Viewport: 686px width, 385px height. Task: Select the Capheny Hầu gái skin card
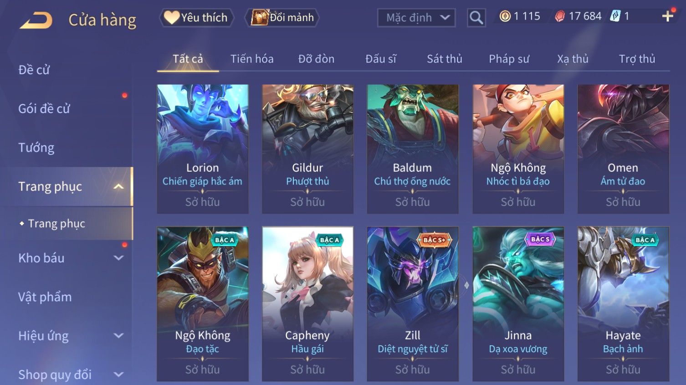(x=307, y=304)
